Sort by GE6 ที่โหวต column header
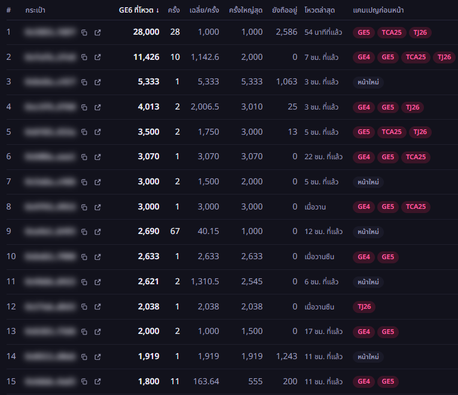Screen dimensions: 458x395 click(139, 10)
